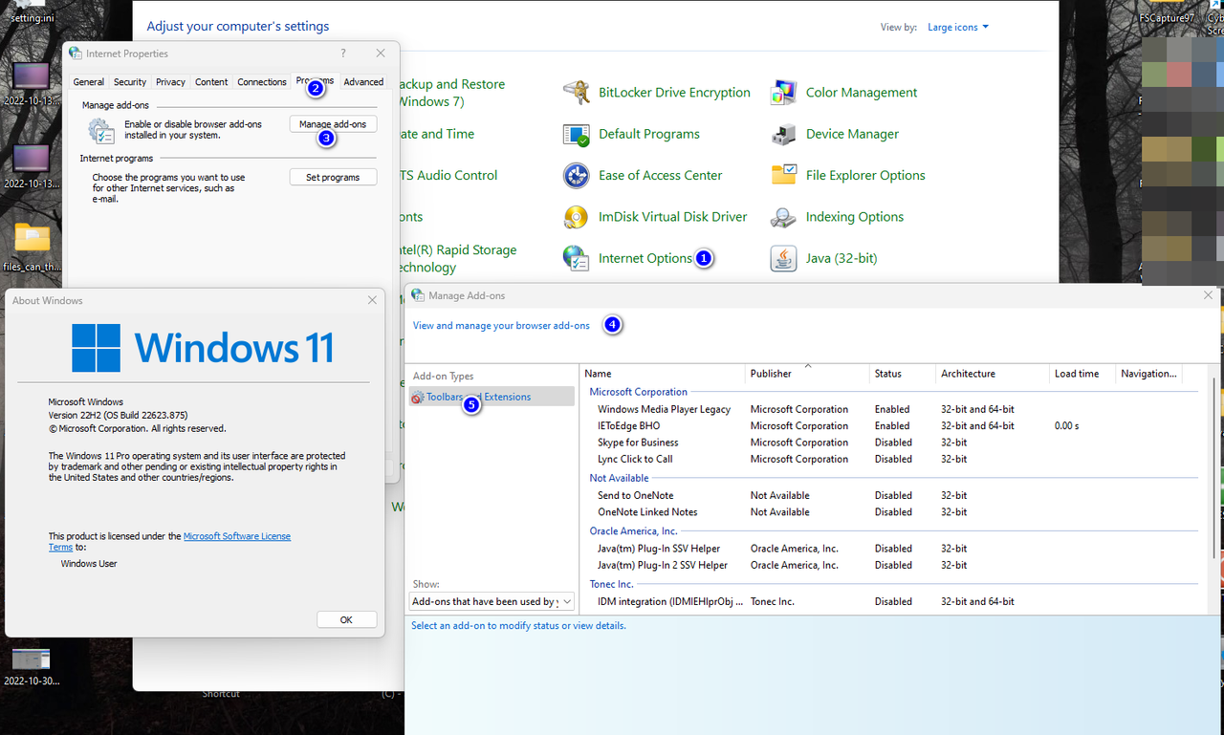Viewport: 1224px width, 735px height.
Task: Select the files_can_th... desktop folder
Action: pos(32,249)
